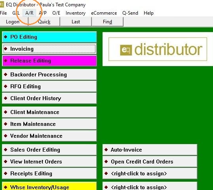Click the first unassigned right-click to assign slot

150,173
